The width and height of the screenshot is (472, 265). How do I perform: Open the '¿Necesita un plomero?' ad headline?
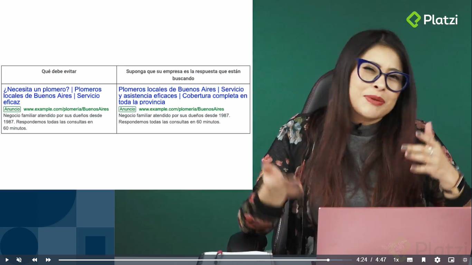(51, 96)
